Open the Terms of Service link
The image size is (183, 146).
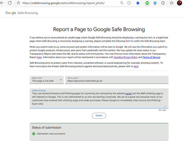[x=152, y=57]
